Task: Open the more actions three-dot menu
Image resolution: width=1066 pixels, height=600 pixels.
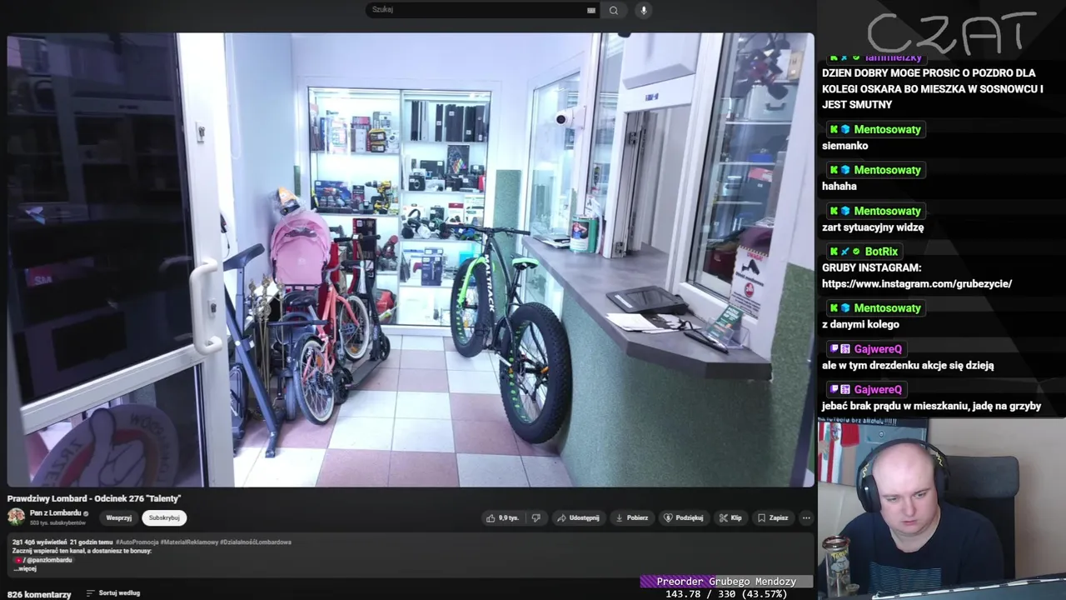Action: point(805,517)
